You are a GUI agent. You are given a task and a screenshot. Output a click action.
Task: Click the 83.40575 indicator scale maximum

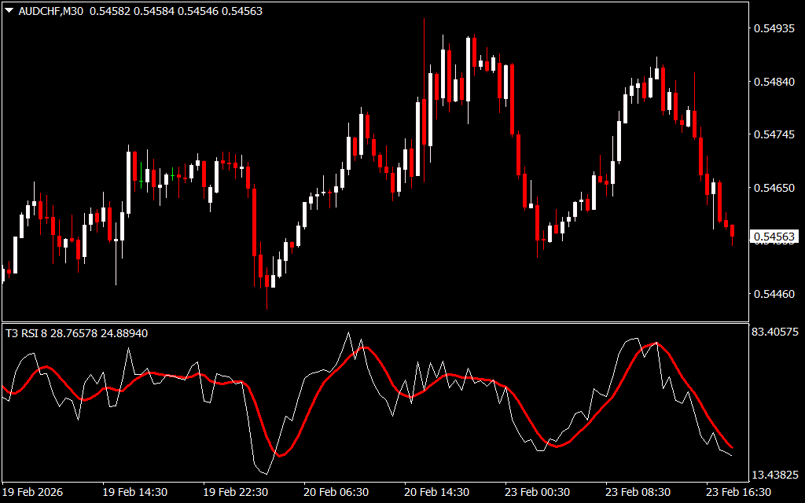775,332
